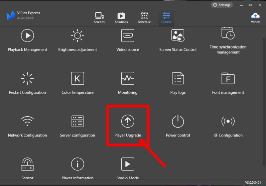This screenshot has width=266, height=186.
Task: Click the Restart Configuration icon
Action: (x=27, y=78)
